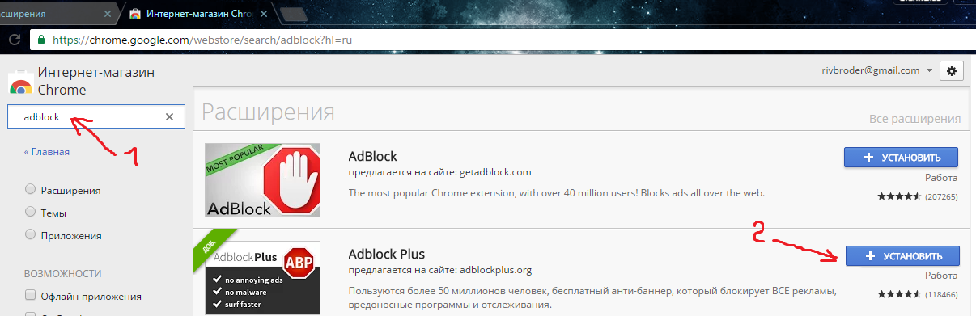Click the Интернет-магазин Chrome sidebar title
Viewport: 976px width, 316px height.
pos(96,81)
